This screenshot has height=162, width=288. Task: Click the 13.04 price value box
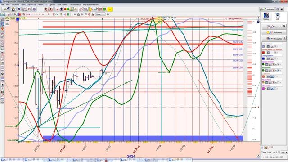7,20
